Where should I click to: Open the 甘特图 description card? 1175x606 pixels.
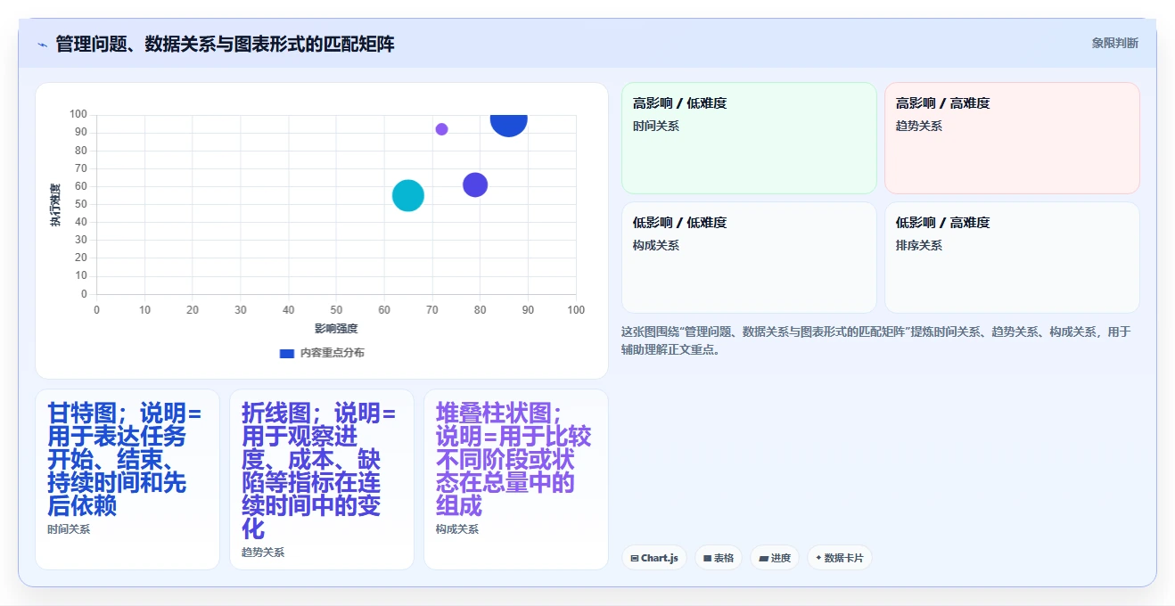click(x=127, y=479)
